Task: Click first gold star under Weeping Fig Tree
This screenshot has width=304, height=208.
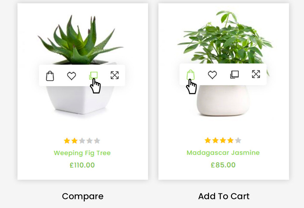Action: (67, 141)
